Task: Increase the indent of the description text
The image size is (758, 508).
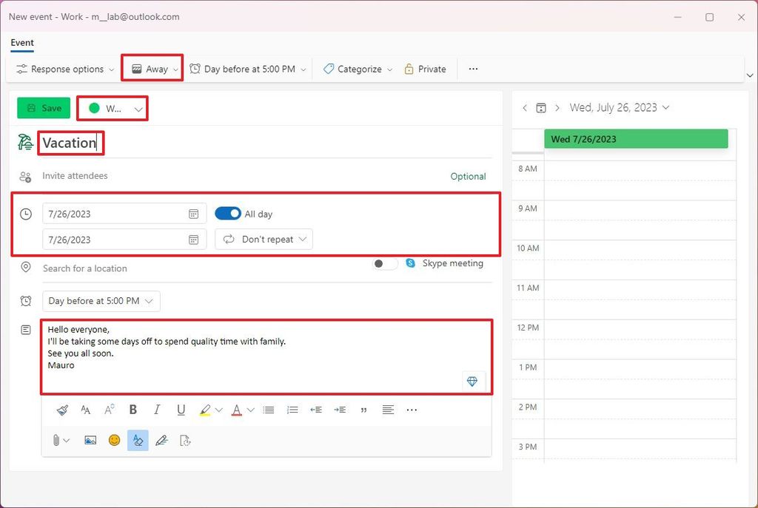Action: [x=339, y=410]
